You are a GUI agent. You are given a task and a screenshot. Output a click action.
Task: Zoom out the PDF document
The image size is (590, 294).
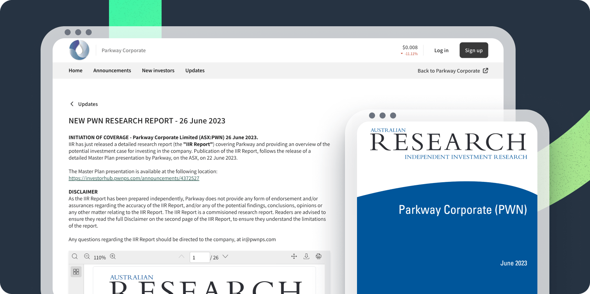87,256
